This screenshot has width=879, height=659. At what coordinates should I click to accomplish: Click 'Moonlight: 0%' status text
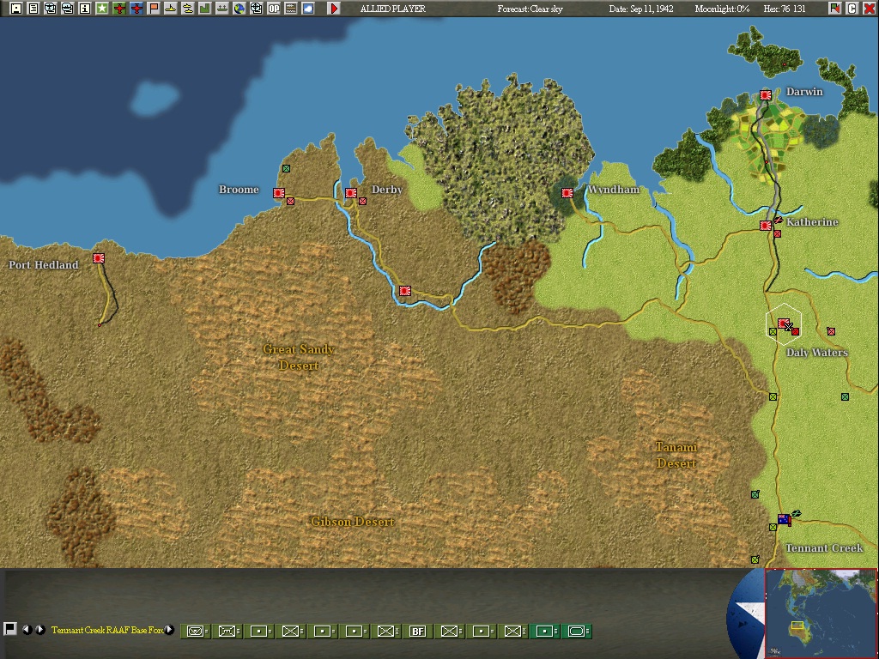point(722,9)
